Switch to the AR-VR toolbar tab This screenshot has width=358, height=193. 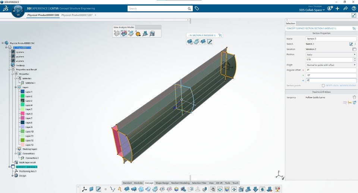[x=219, y=183]
